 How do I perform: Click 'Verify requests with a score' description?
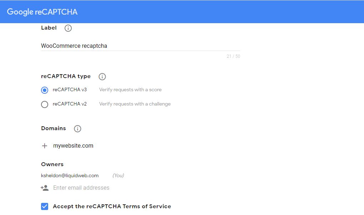pyautogui.click(x=130, y=90)
